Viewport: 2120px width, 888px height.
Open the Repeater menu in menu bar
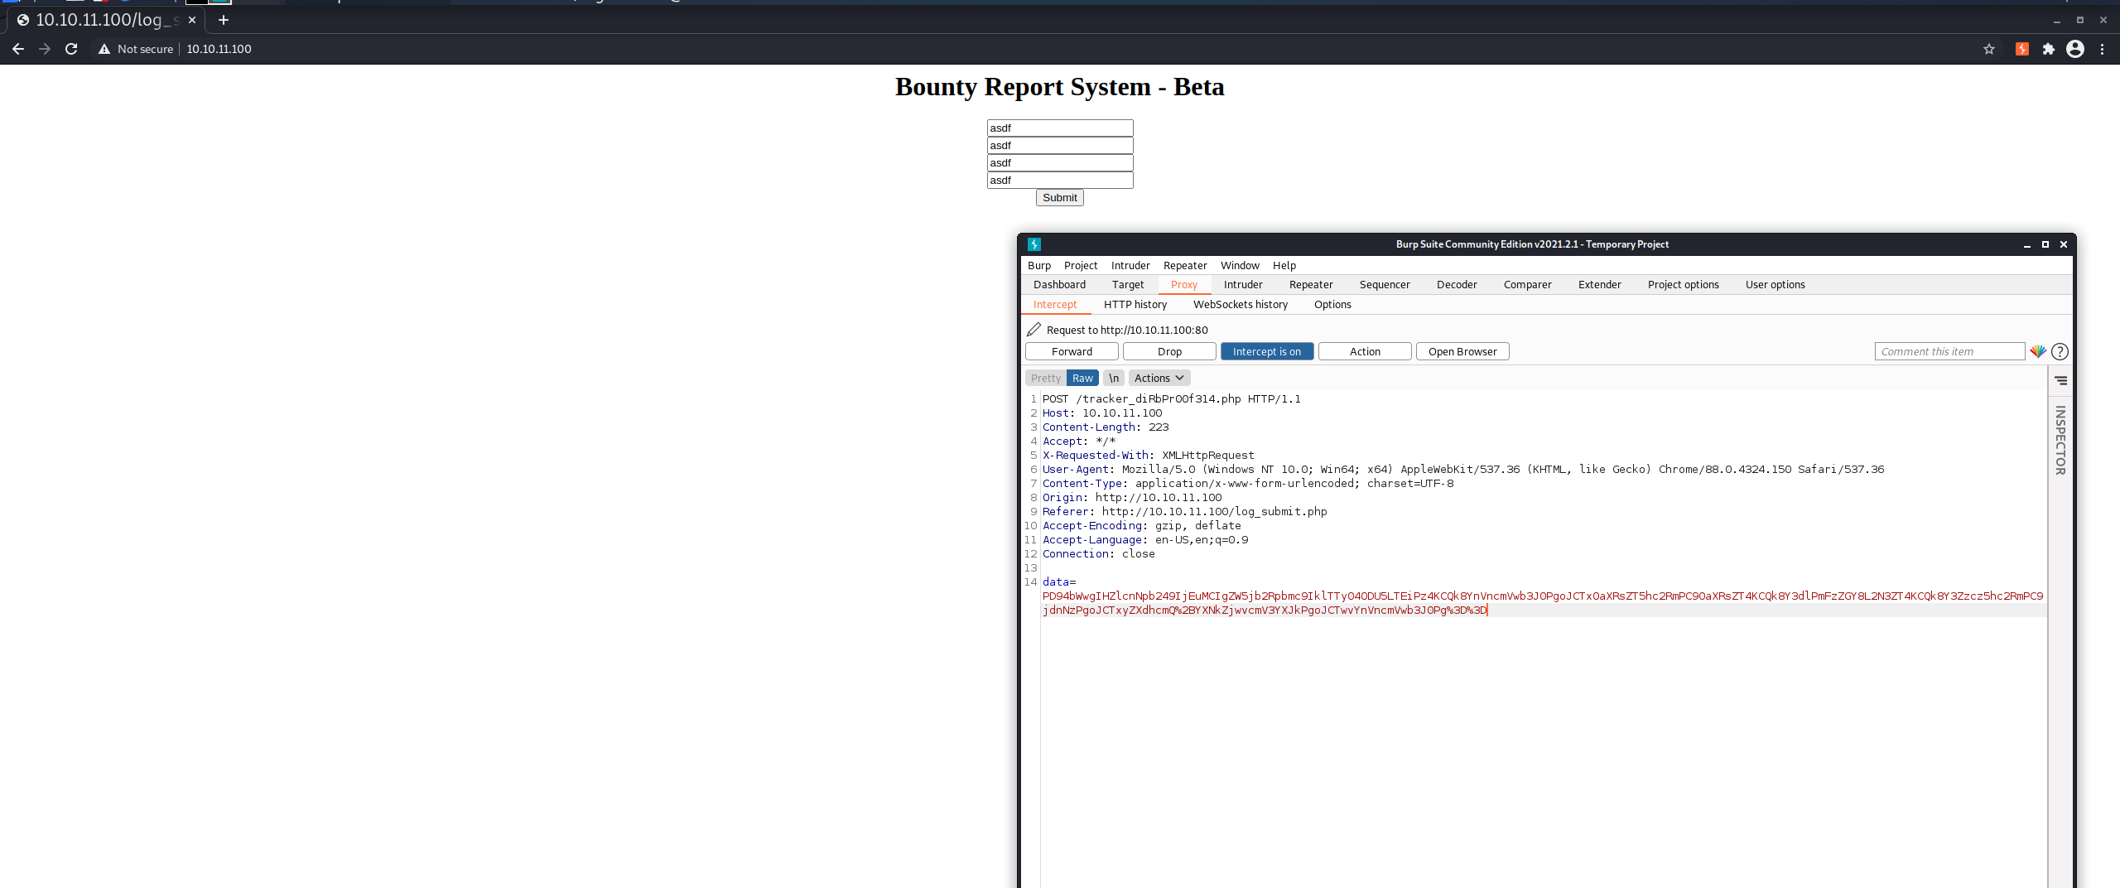(x=1185, y=265)
